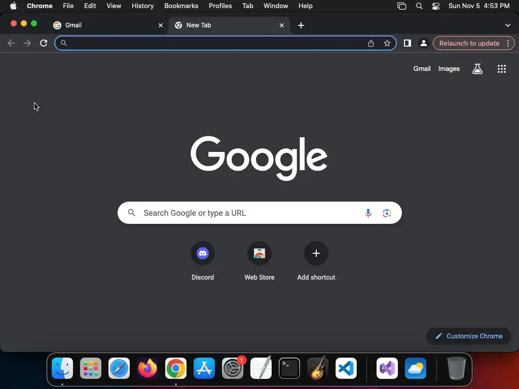
Task: Click Add shortcut plus button
Action: (x=316, y=253)
